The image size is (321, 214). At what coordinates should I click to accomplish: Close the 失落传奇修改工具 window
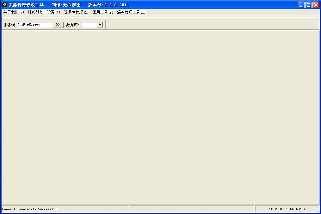tap(315, 5)
